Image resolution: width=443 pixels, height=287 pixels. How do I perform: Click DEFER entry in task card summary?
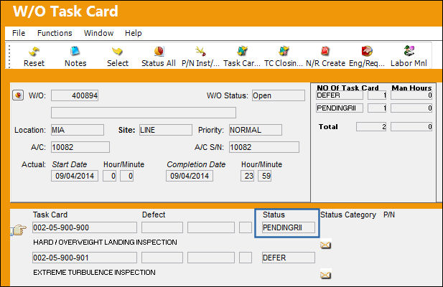coord(340,95)
